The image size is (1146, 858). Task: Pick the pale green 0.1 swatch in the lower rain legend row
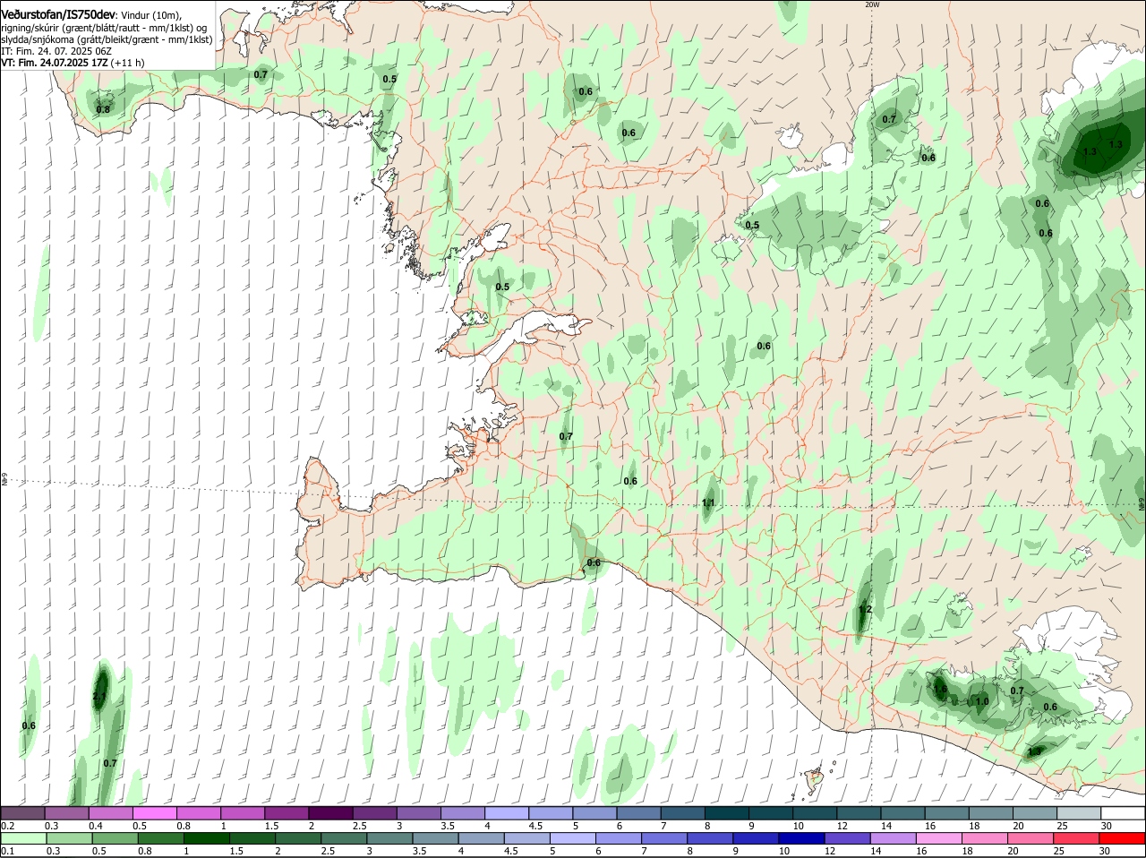click(x=22, y=838)
